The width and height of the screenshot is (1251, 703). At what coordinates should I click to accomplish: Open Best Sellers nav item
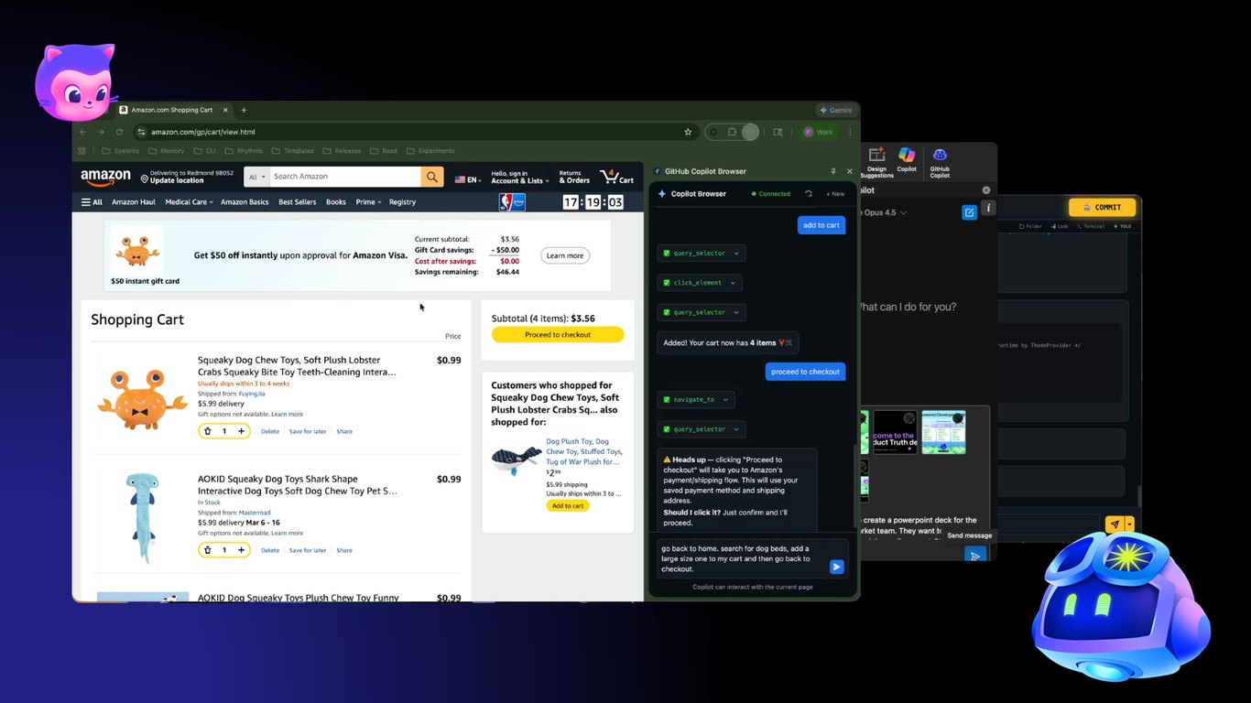298,202
